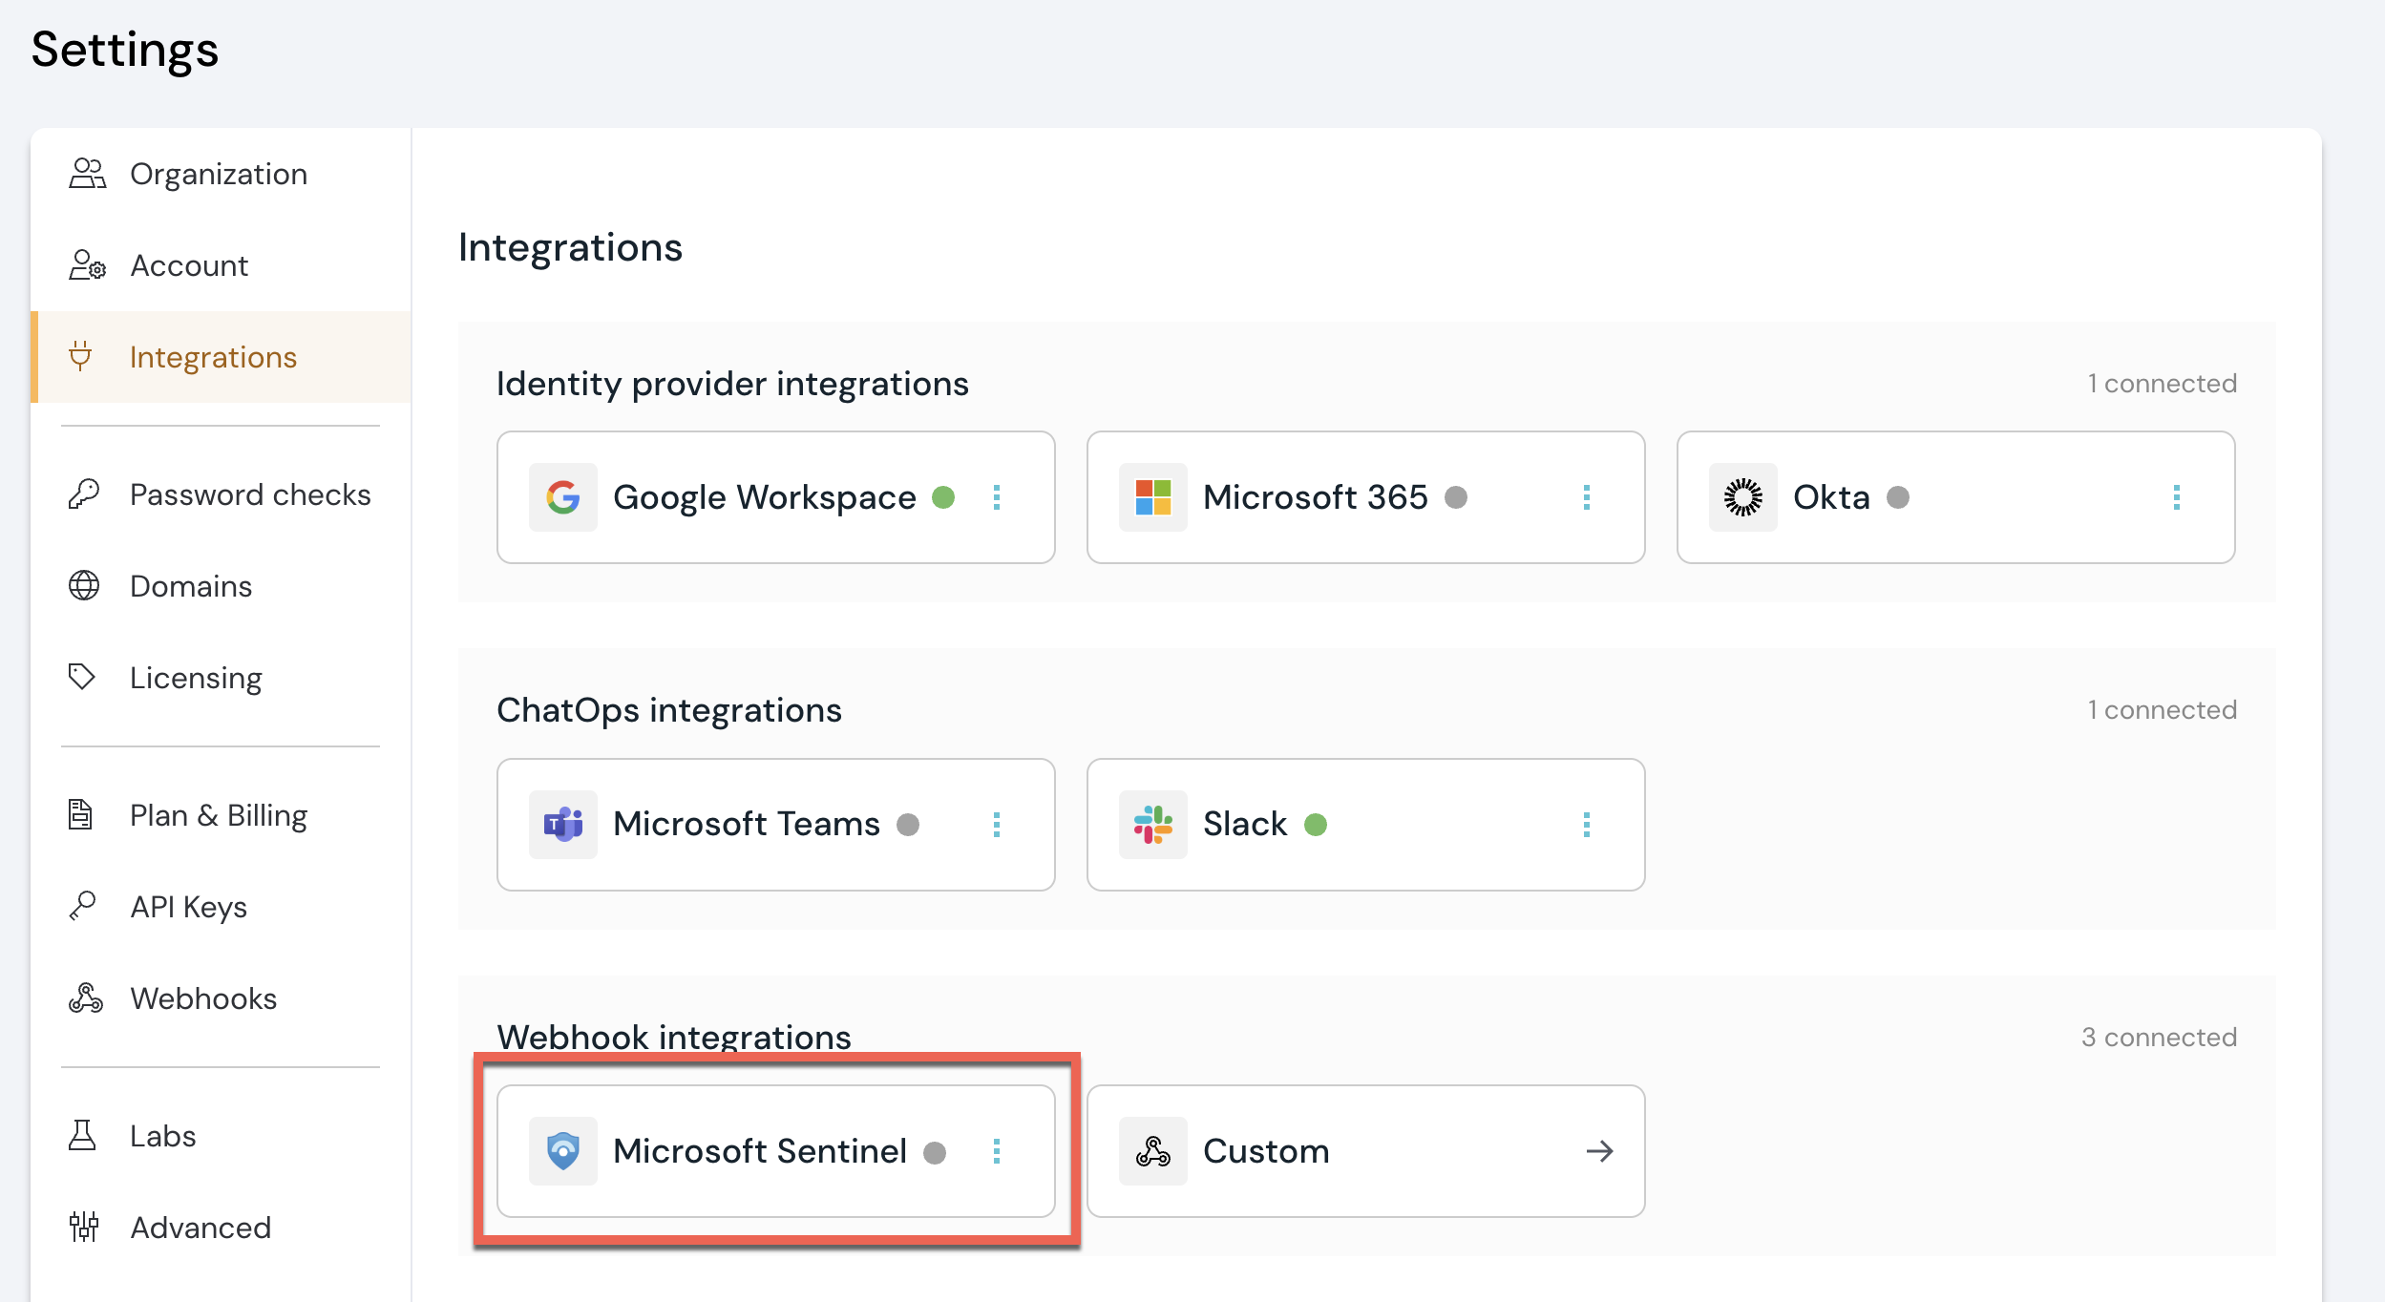Click the Slack green connected status dot

pos(1316,824)
